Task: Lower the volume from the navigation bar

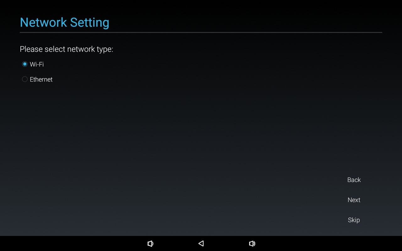Action: (150, 243)
